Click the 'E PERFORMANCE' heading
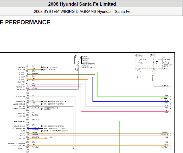 tap(25, 22)
